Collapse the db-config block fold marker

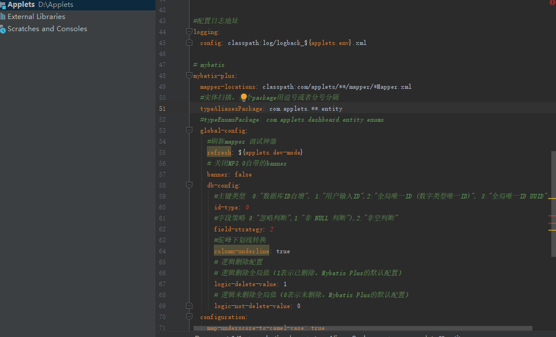189,185
